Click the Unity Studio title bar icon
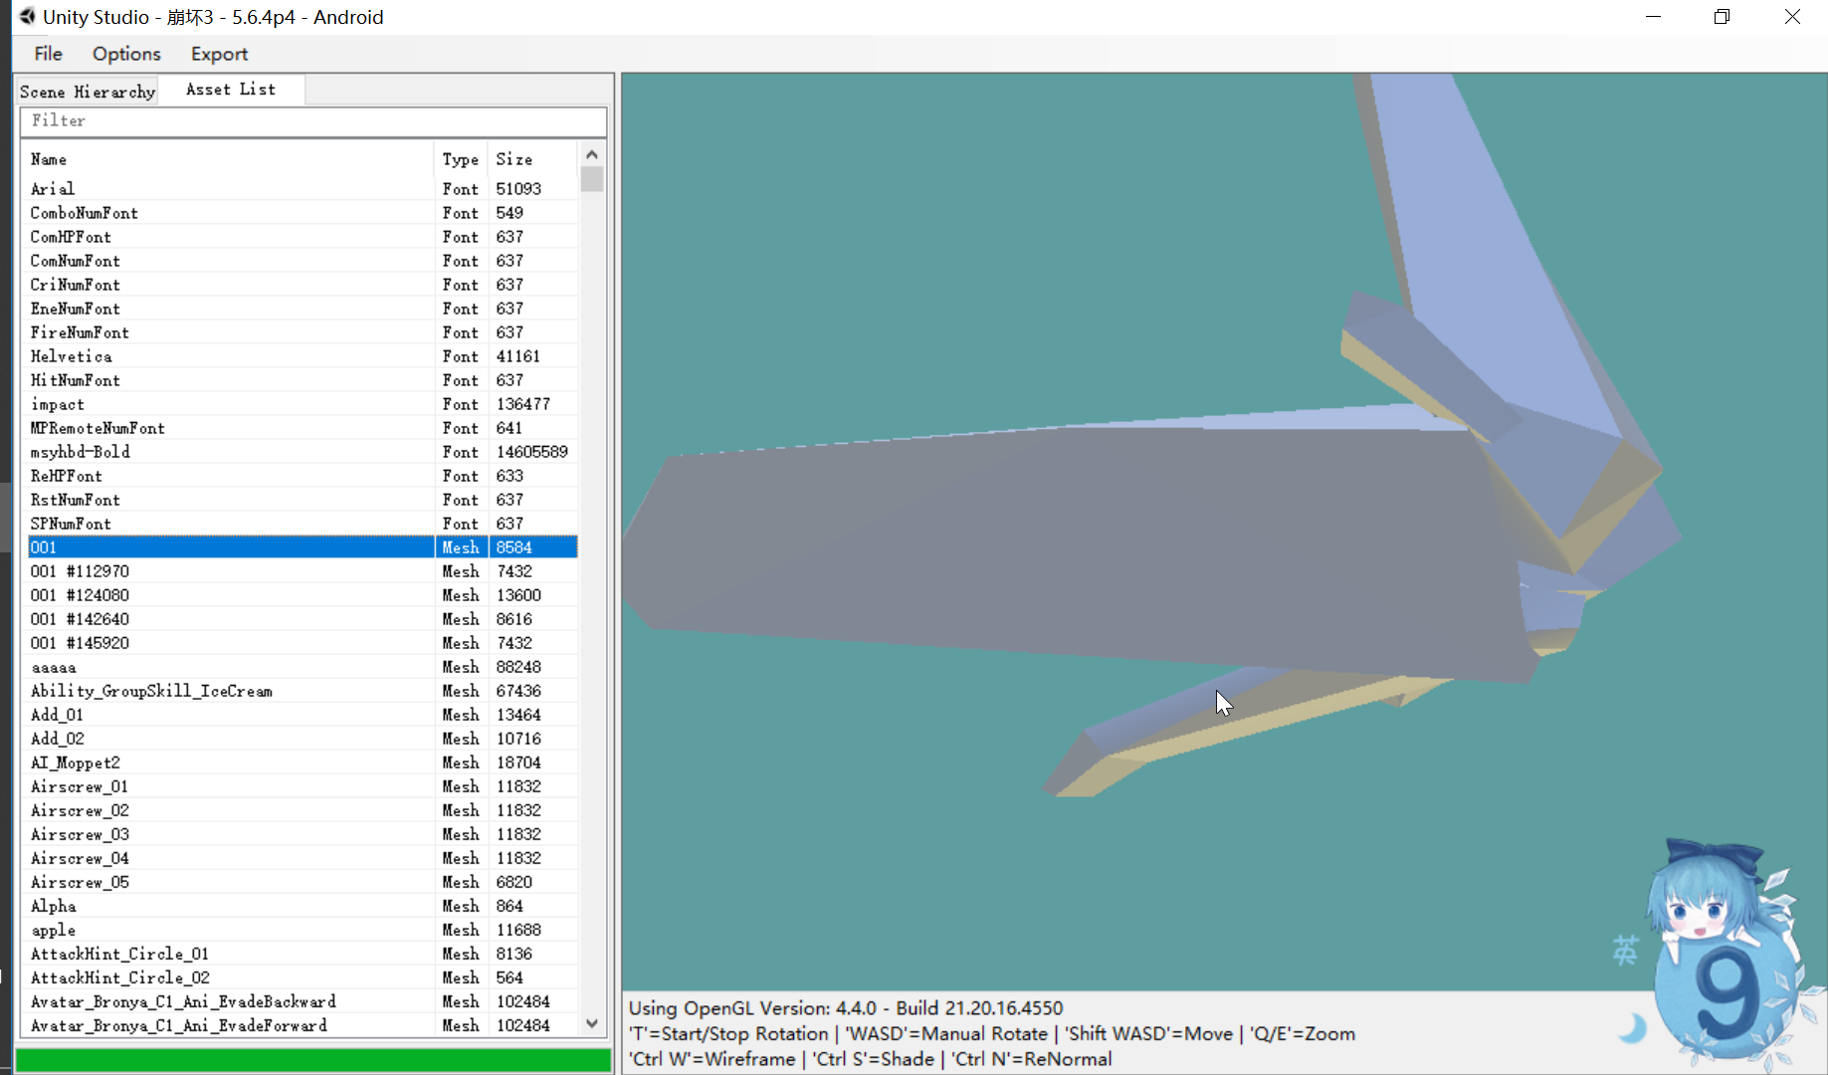This screenshot has width=1828, height=1075. [x=27, y=17]
